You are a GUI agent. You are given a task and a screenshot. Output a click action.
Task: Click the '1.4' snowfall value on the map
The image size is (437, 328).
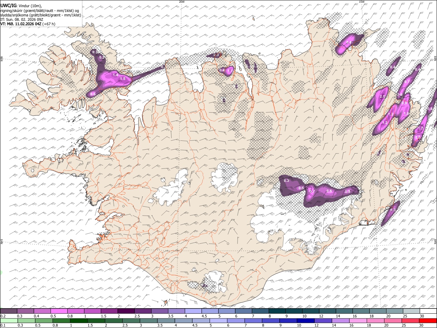[x=115, y=75]
